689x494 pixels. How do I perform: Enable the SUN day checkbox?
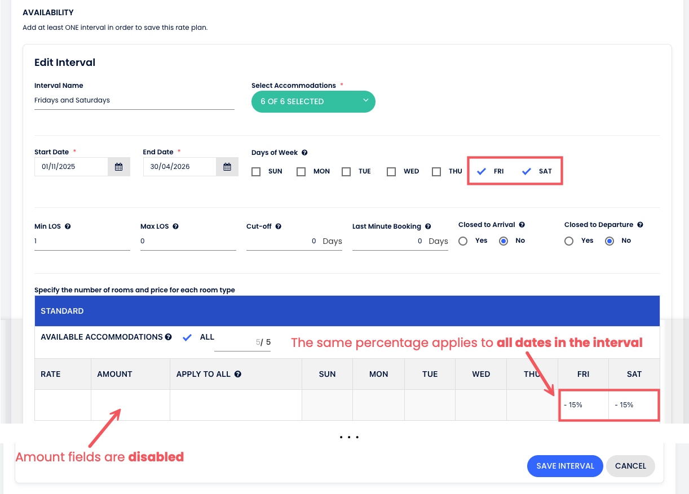pyautogui.click(x=256, y=172)
